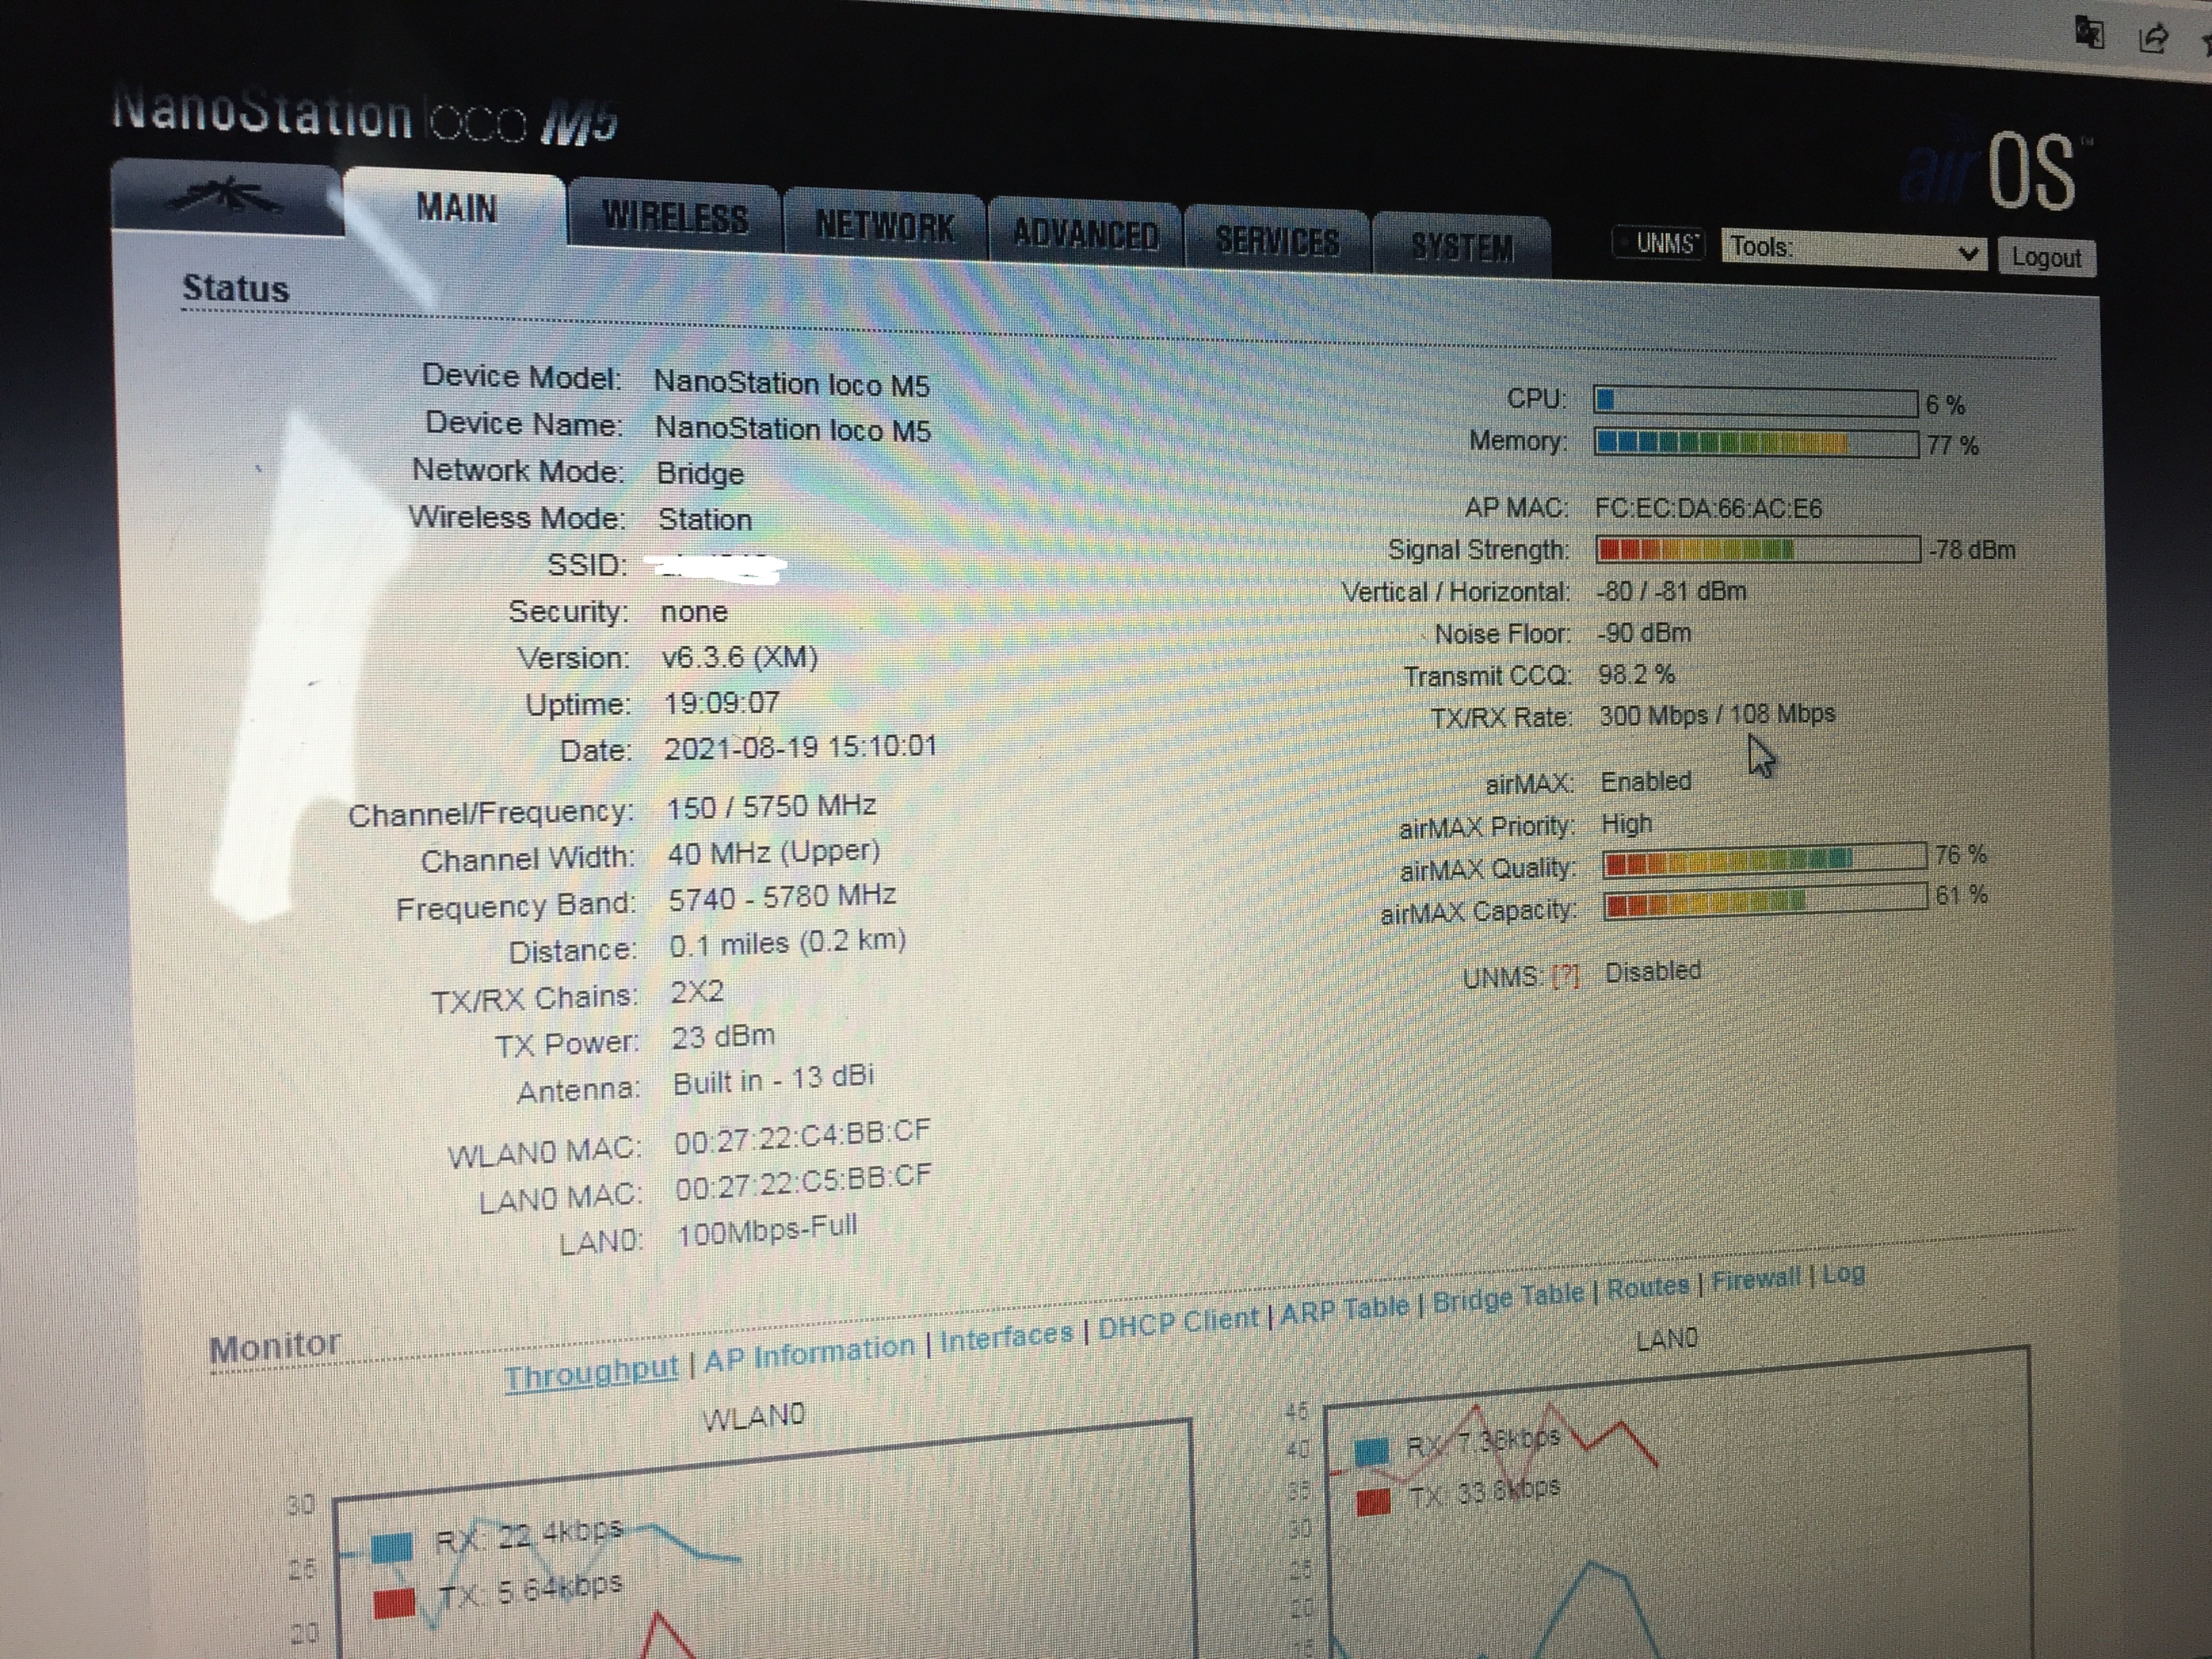Click the Throughput monitor link

591,1373
